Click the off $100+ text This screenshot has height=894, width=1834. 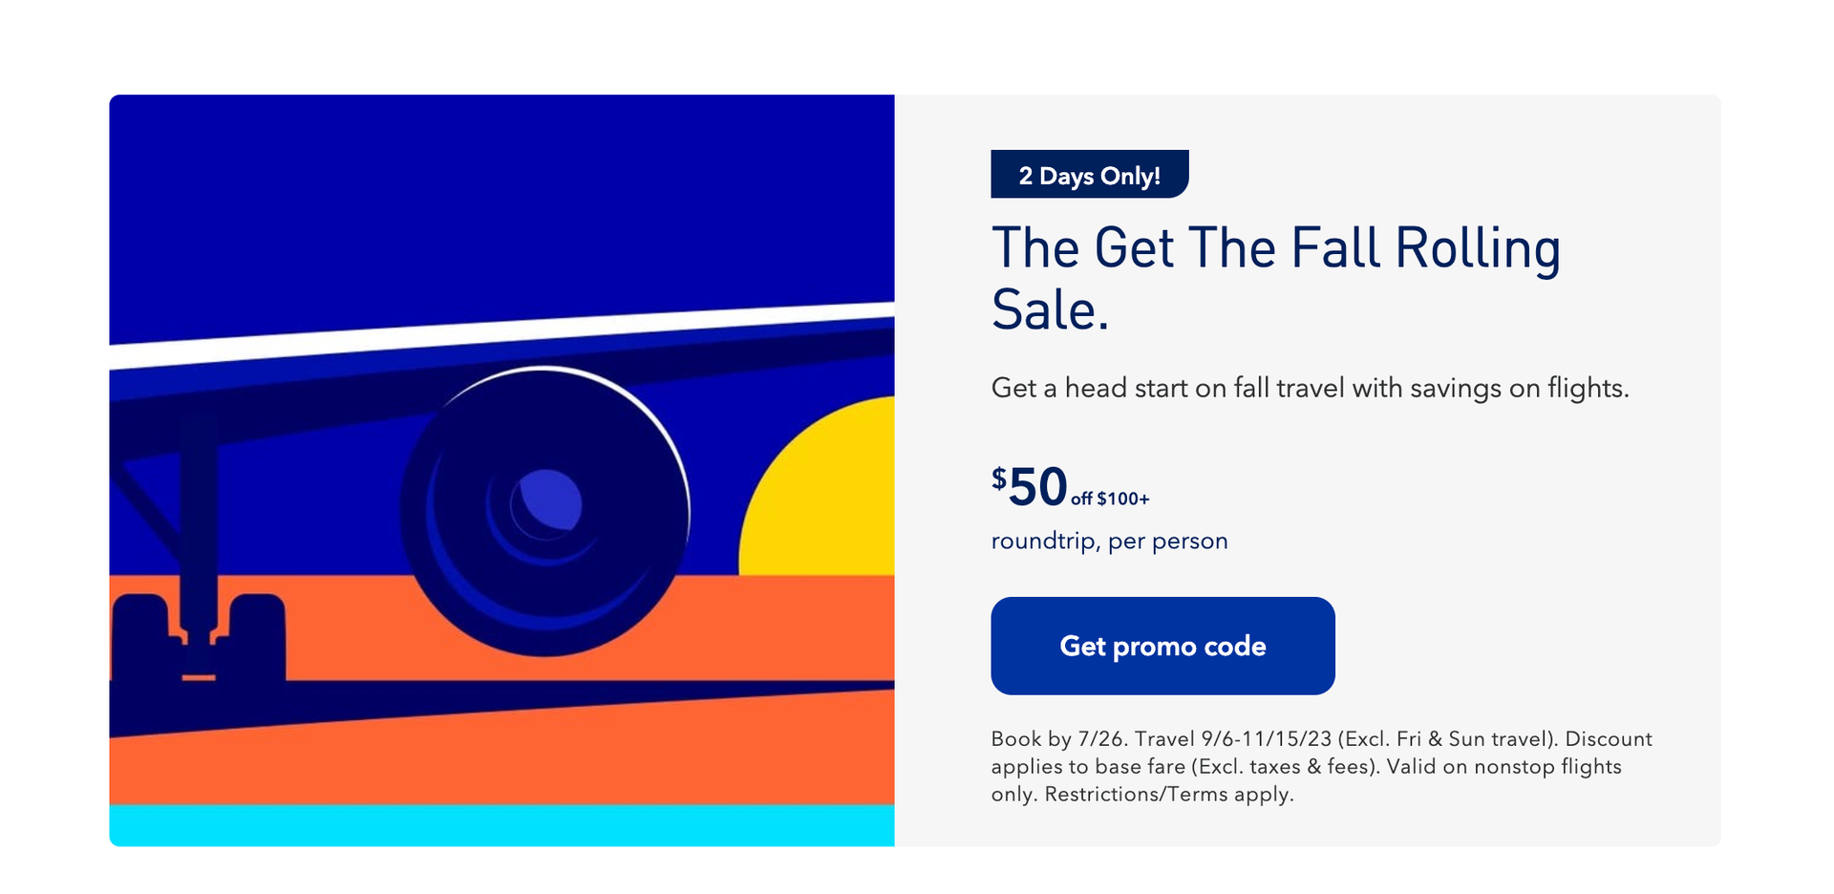click(x=1110, y=499)
